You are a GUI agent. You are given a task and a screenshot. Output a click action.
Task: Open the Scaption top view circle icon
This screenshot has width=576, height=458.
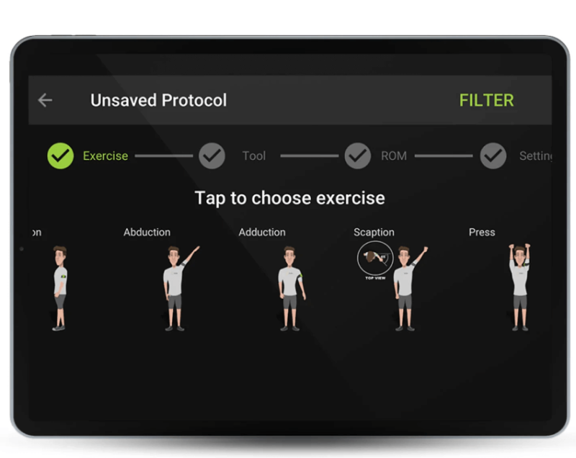(x=375, y=259)
